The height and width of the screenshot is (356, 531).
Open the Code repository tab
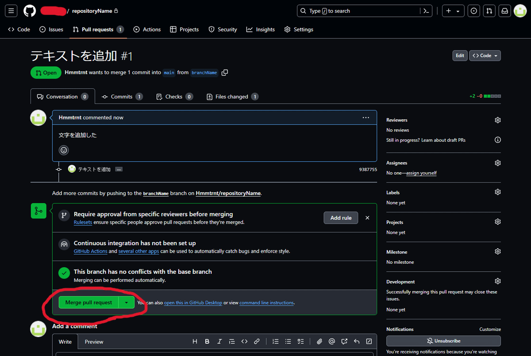19,29
